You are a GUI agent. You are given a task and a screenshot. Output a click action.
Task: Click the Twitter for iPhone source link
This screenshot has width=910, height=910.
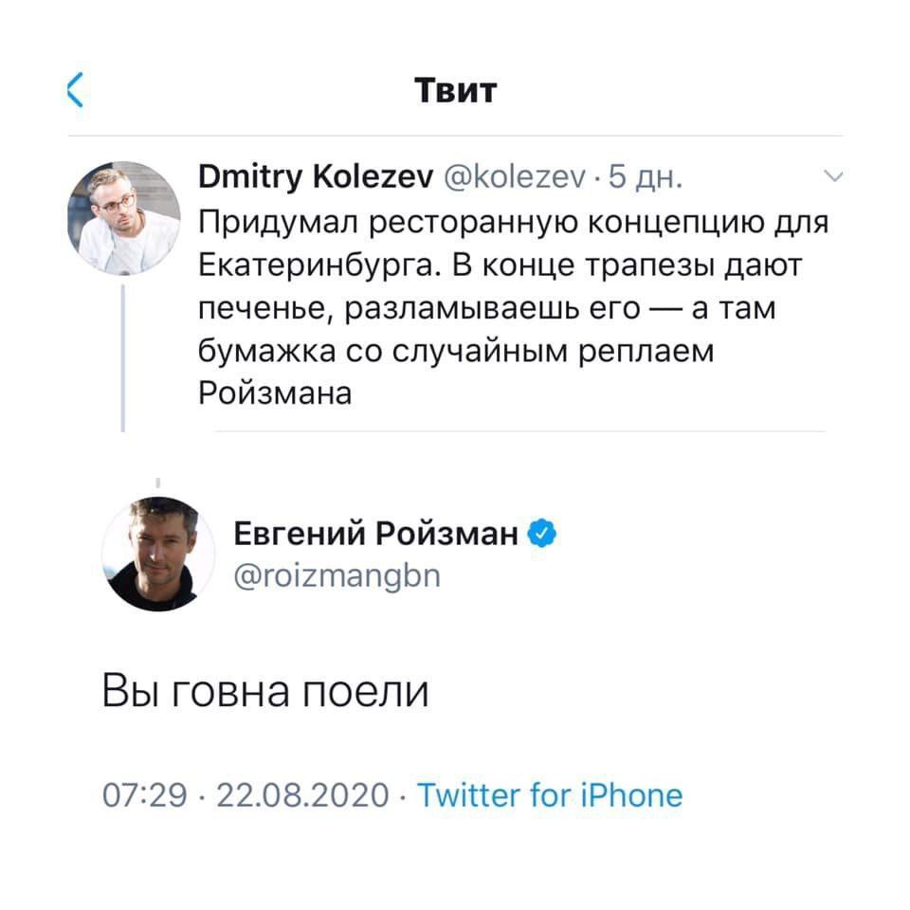(x=550, y=794)
